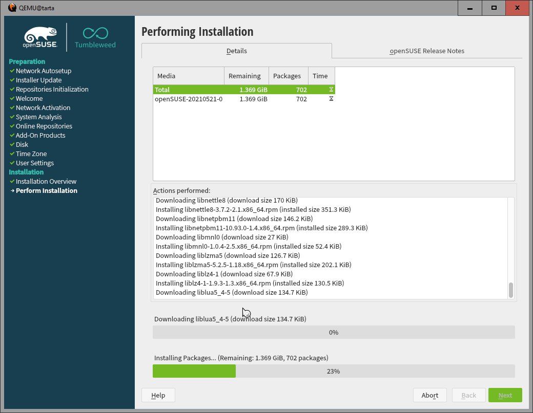The height and width of the screenshot is (413, 533).
Task: Click the Packages column header
Action: tap(288, 76)
